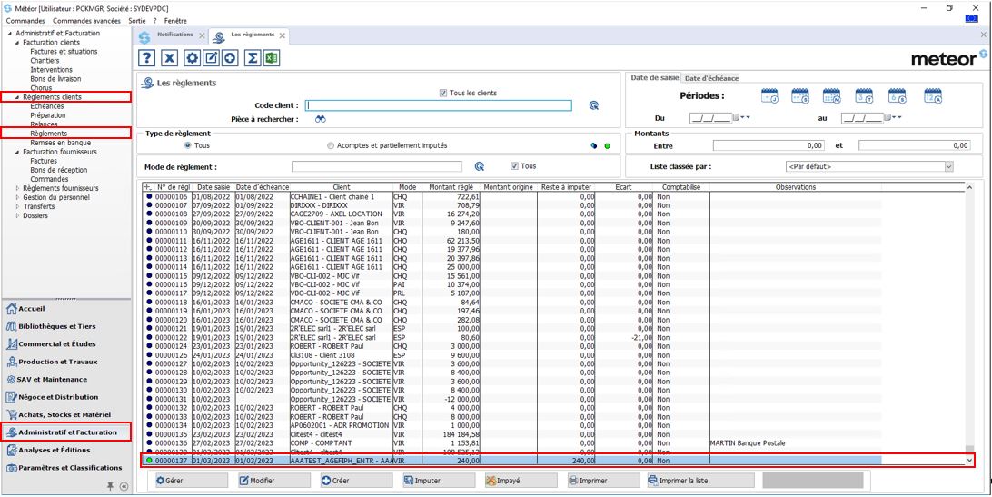Click in the Code client input field
992x497 pixels.
coord(439,105)
